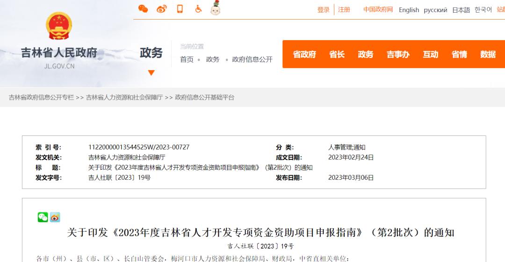Share article via green WeChat icon

tap(43, 217)
